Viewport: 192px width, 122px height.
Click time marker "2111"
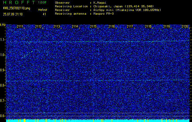[20, 27]
